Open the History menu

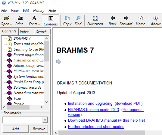click(x=39, y=11)
